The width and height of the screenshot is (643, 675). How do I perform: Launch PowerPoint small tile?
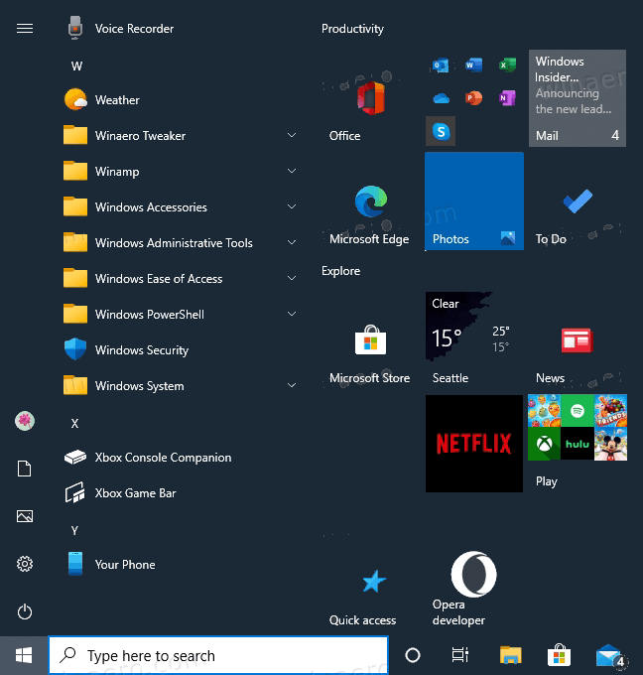pos(474,98)
